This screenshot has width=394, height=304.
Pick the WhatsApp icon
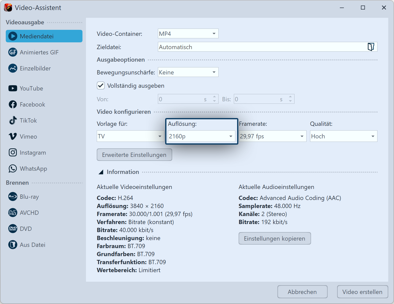coord(13,169)
